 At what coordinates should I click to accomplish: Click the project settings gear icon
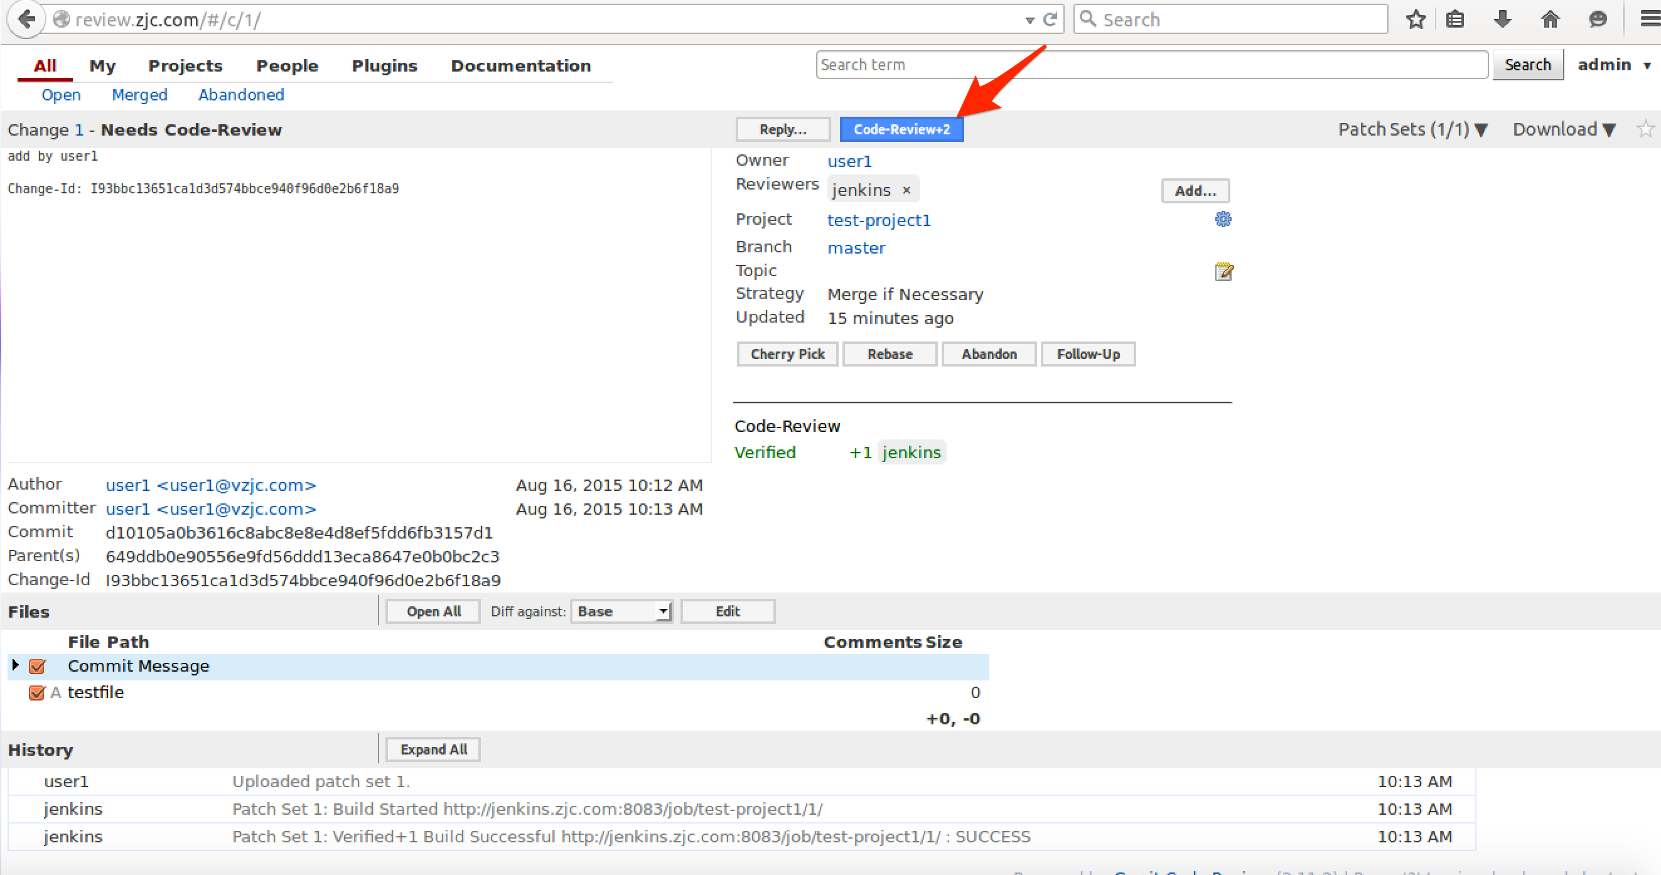[1223, 218]
